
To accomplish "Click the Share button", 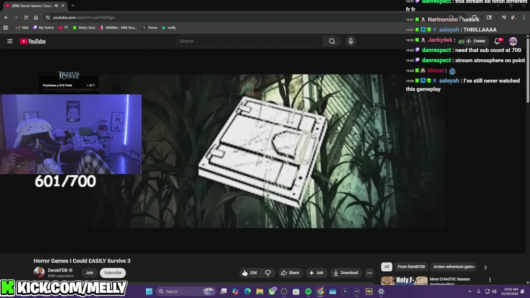I will 289,273.
